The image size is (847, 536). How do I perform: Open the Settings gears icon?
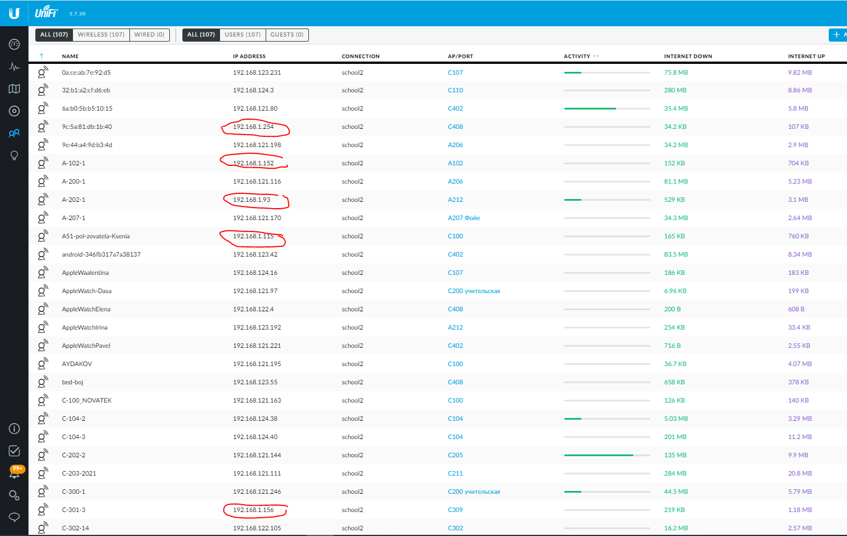tap(14, 495)
